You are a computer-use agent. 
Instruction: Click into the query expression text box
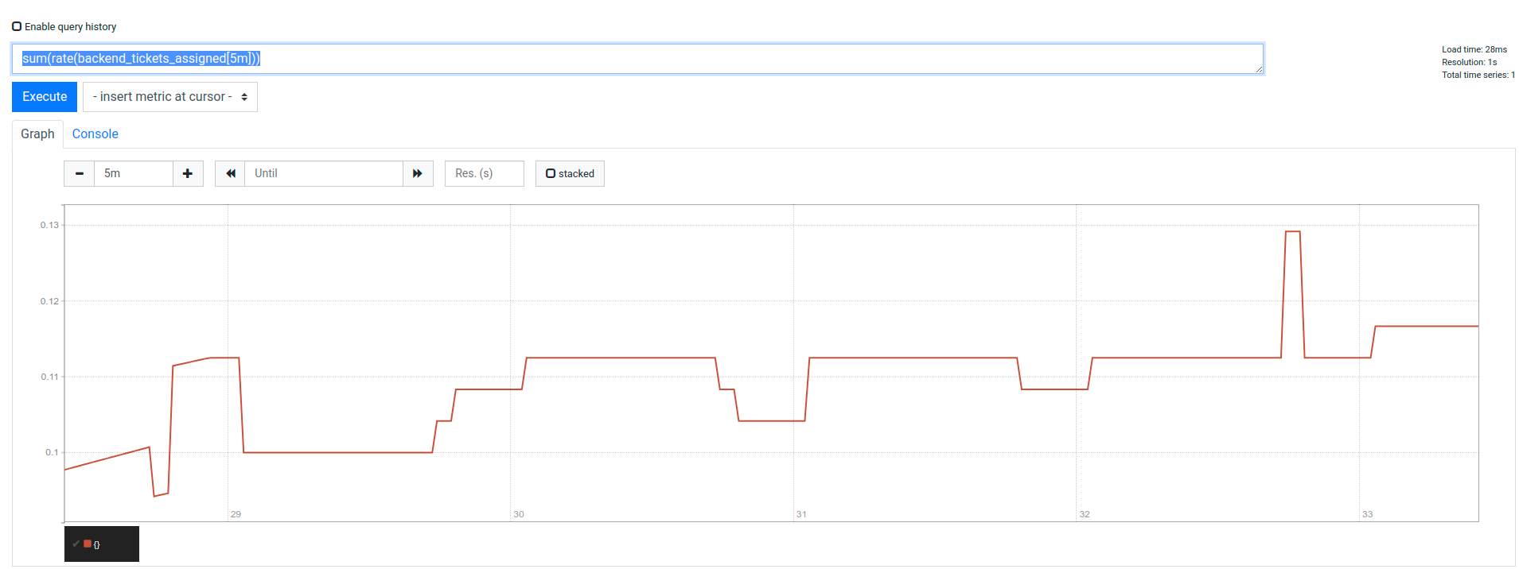click(637, 59)
